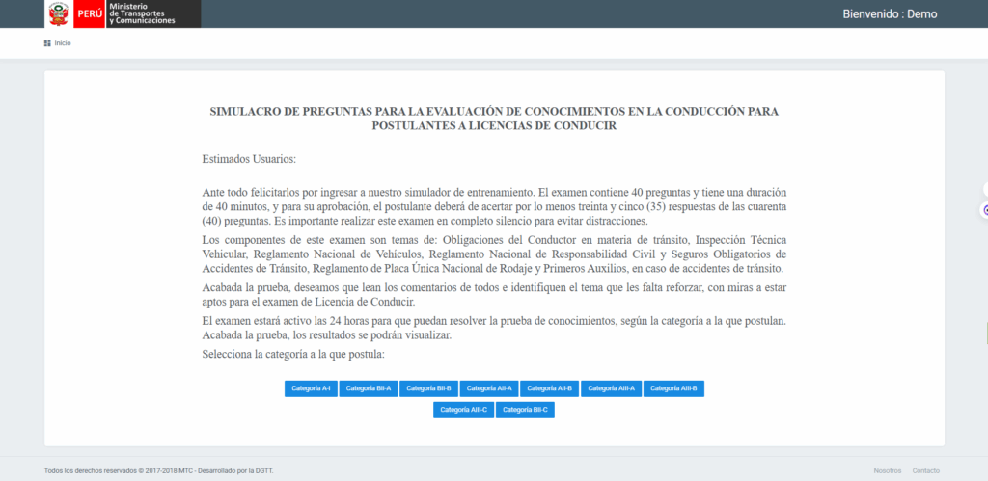This screenshot has width=988, height=481.
Task: Select Categoría A-I exam
Action: [x=311, y=388]
